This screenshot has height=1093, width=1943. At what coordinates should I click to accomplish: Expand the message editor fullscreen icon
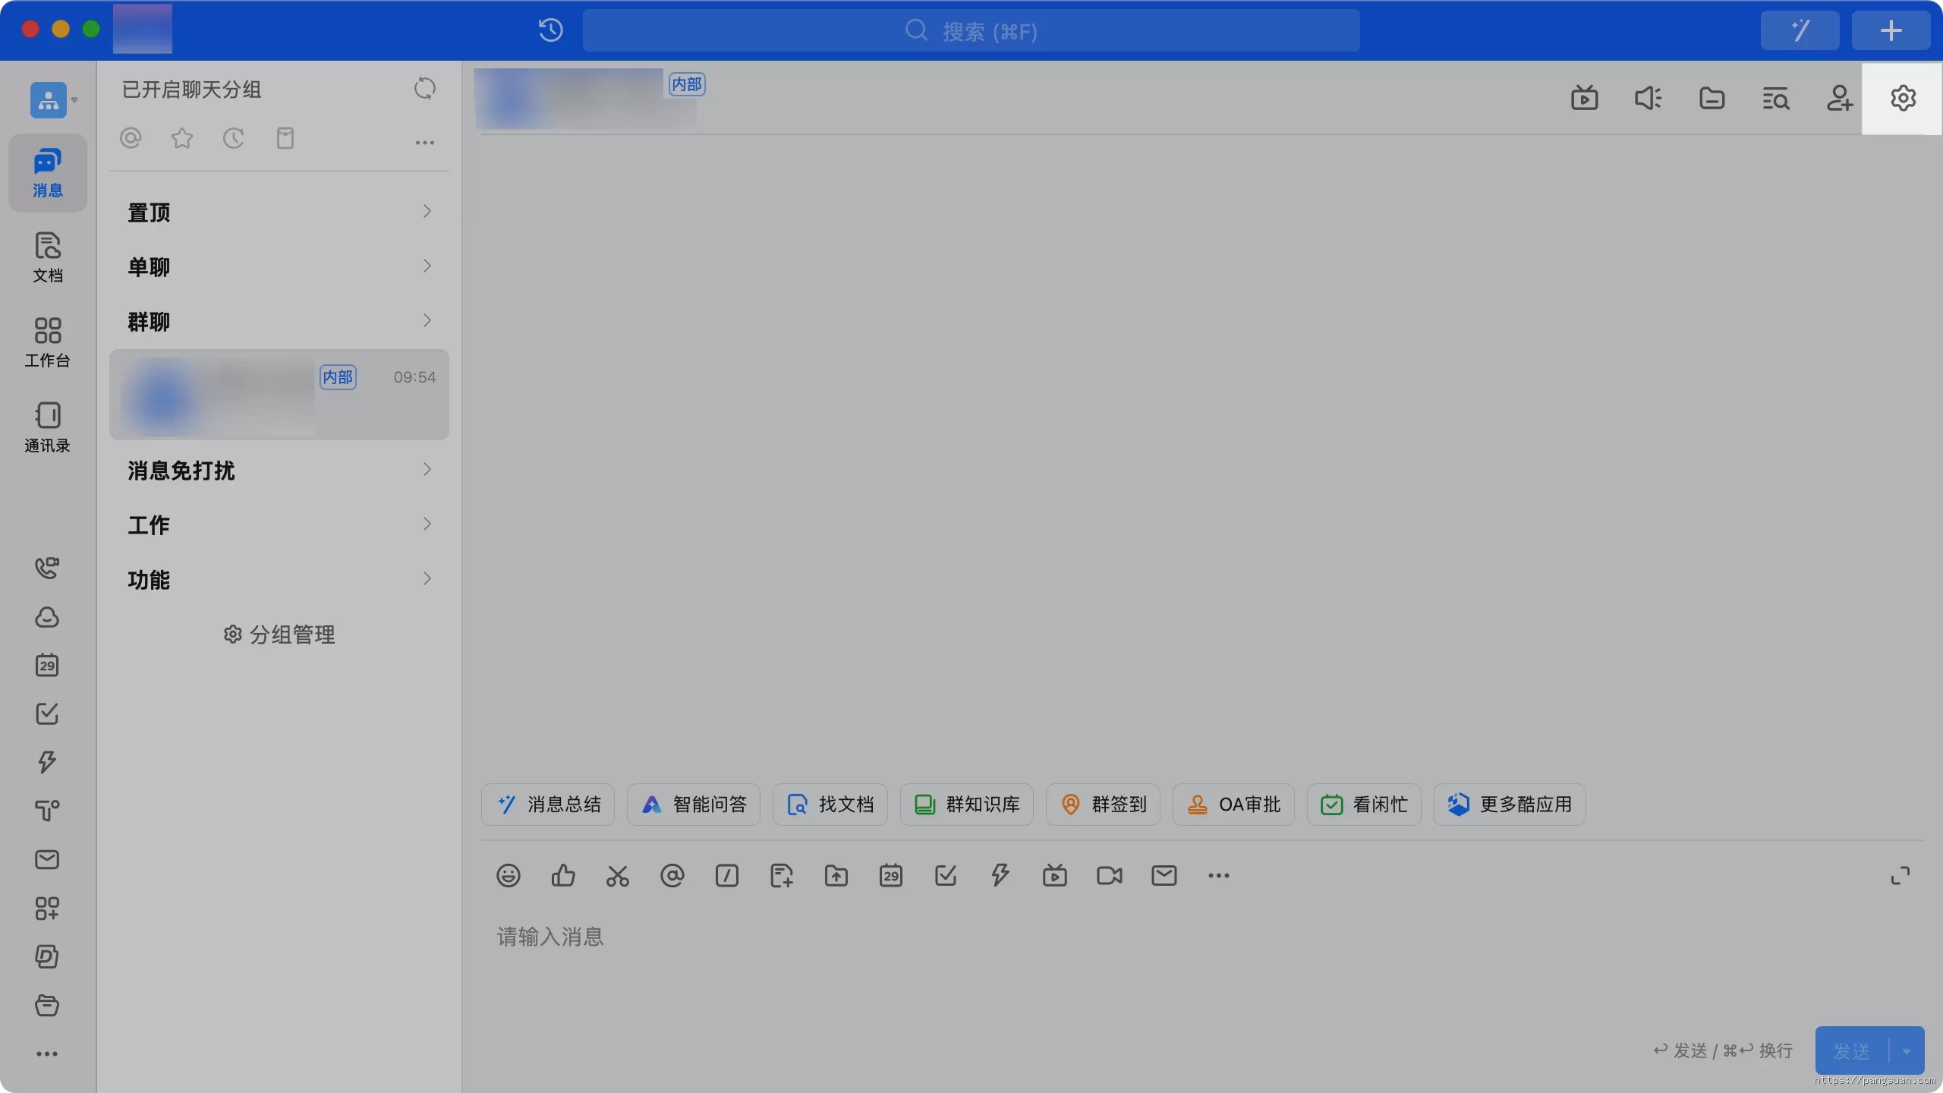[1900, 876]
